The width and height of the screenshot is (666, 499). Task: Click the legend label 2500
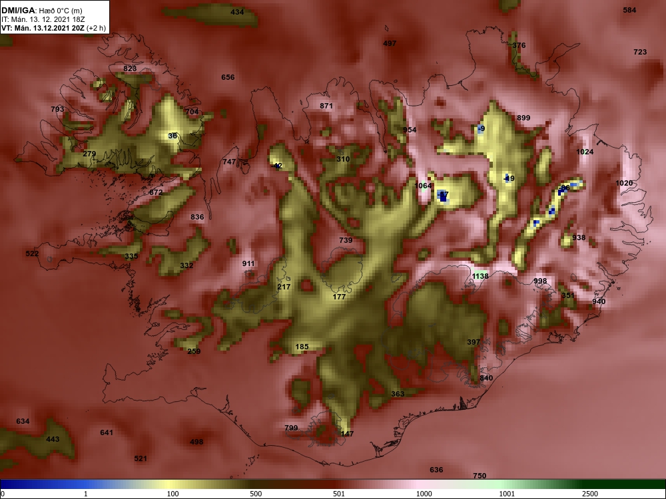pyautogui.click(x=590, y=494)
